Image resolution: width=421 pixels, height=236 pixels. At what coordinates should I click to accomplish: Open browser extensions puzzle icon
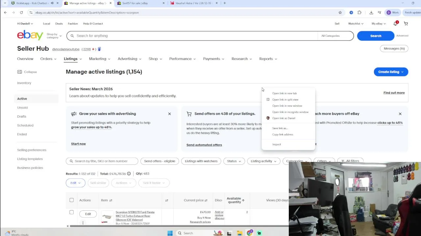coord(359,12)
